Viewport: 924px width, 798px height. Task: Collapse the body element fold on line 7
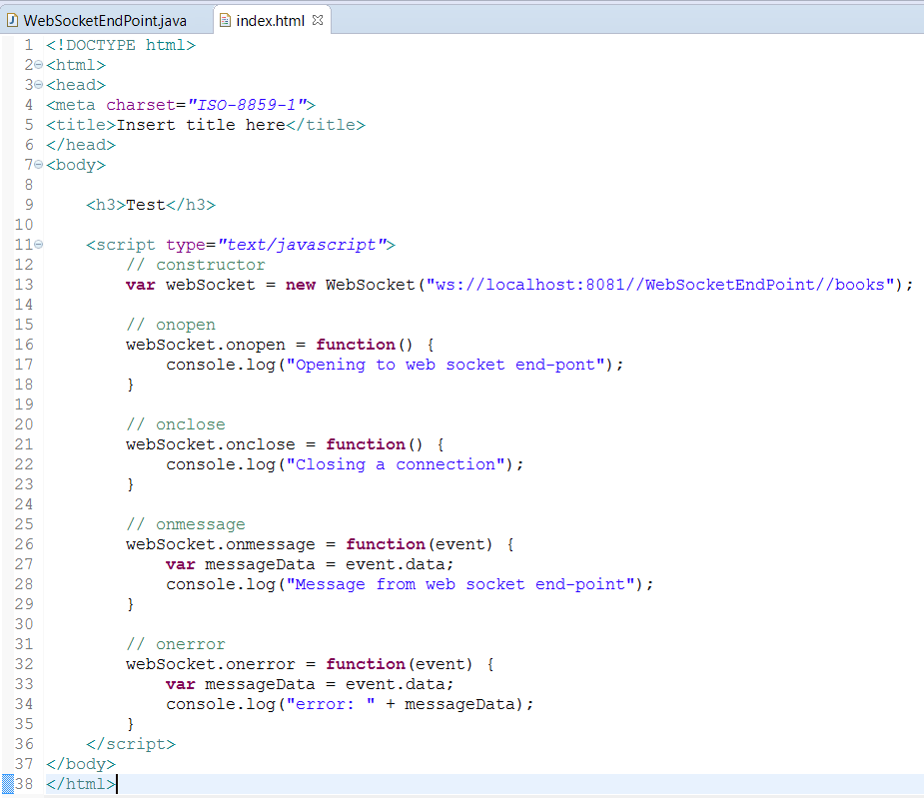(37, 164)
